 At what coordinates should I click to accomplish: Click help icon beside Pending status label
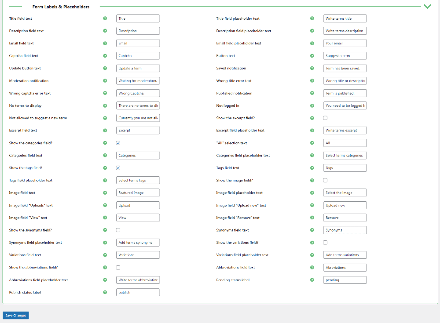point(312,280)
